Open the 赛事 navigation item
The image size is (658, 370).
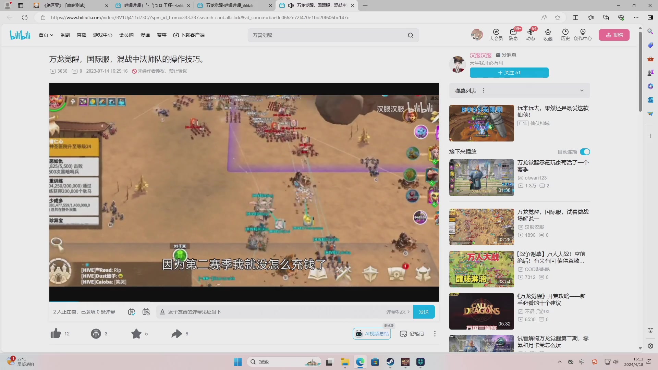pyautogui.click(x=162, y=35)
